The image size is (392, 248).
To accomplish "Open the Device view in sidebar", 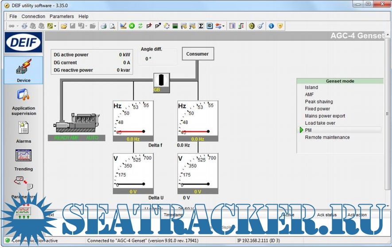I will (23, 70).
